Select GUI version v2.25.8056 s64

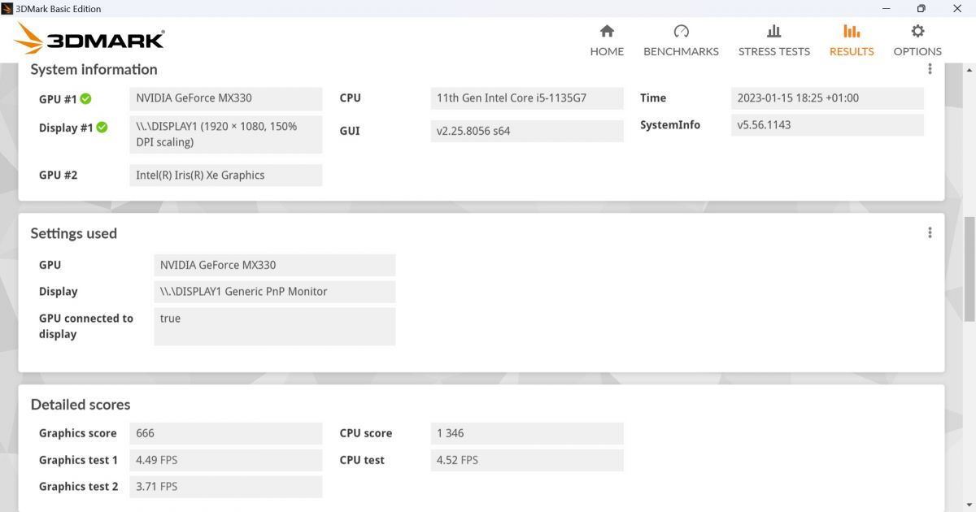tap(526, 131)
